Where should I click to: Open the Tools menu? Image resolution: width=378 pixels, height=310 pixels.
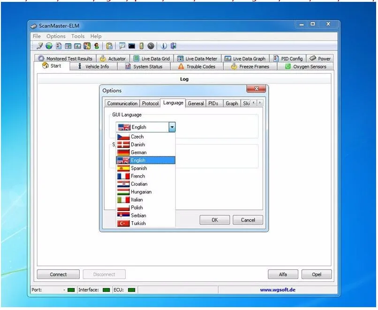point(78,36)
